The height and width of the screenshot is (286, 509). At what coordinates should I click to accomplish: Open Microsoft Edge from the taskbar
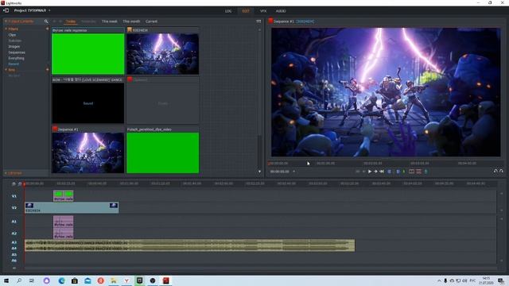click(61, 280)
